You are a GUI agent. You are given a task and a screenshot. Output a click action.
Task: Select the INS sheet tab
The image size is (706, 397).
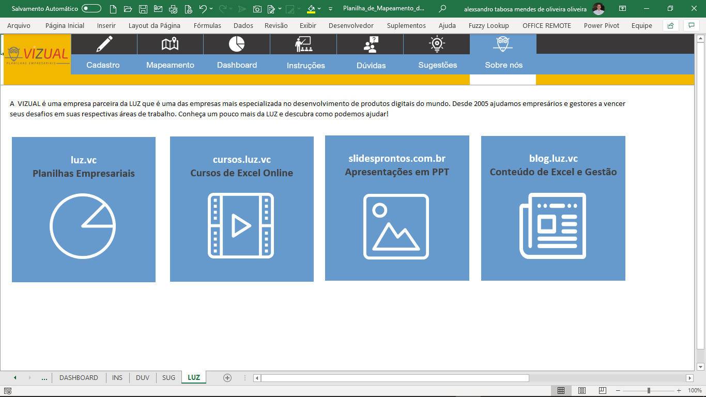tap(117, 378)
